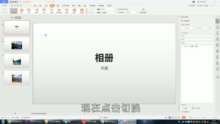Screen dimensions: 220x124
Task: Enable the auto-advance slide checkbox
Action: [118, 12]
